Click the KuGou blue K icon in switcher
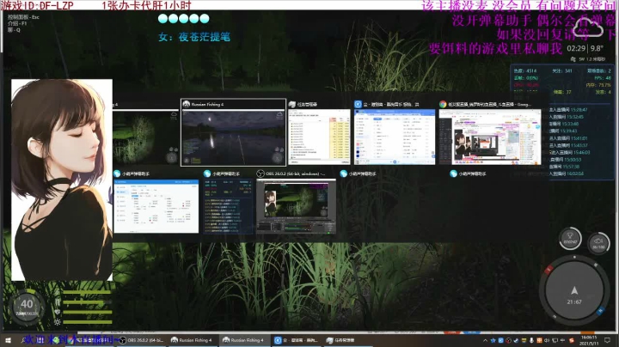Viewport: 619px width, 347px height. pyautogui.click(x=358, y=104)
